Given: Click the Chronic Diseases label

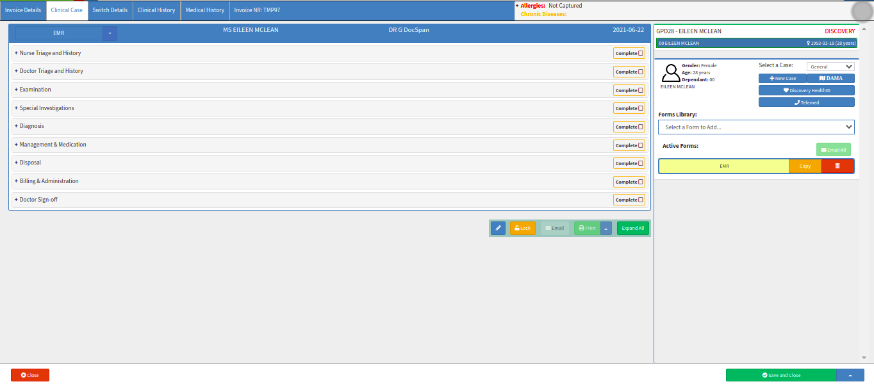Looking at the screenshot, I should [543, 13].
